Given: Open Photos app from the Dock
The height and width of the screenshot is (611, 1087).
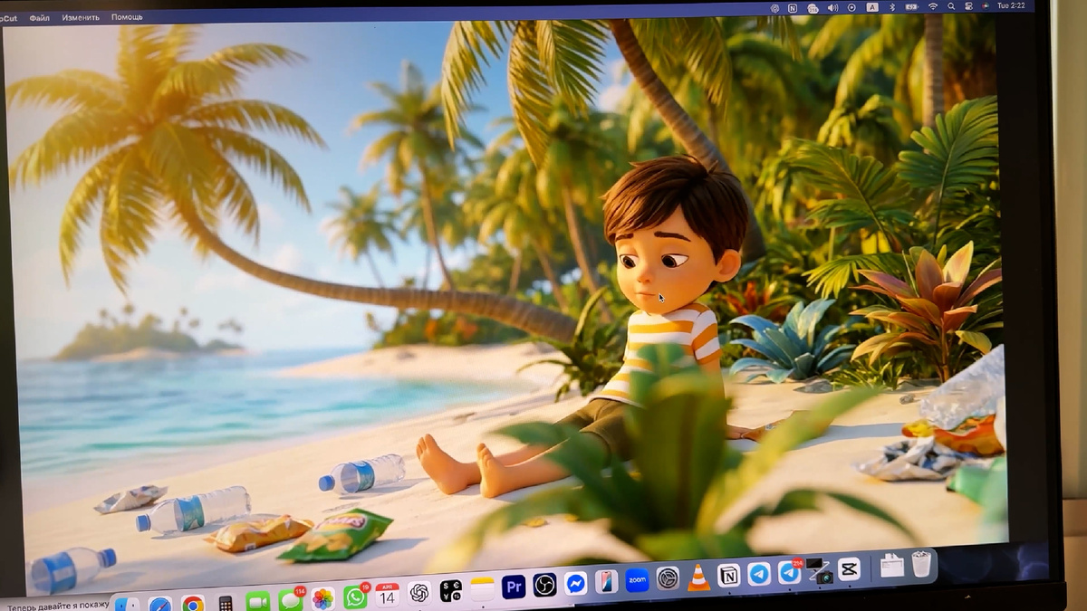Looking at the screenshot, I should 322,598.
